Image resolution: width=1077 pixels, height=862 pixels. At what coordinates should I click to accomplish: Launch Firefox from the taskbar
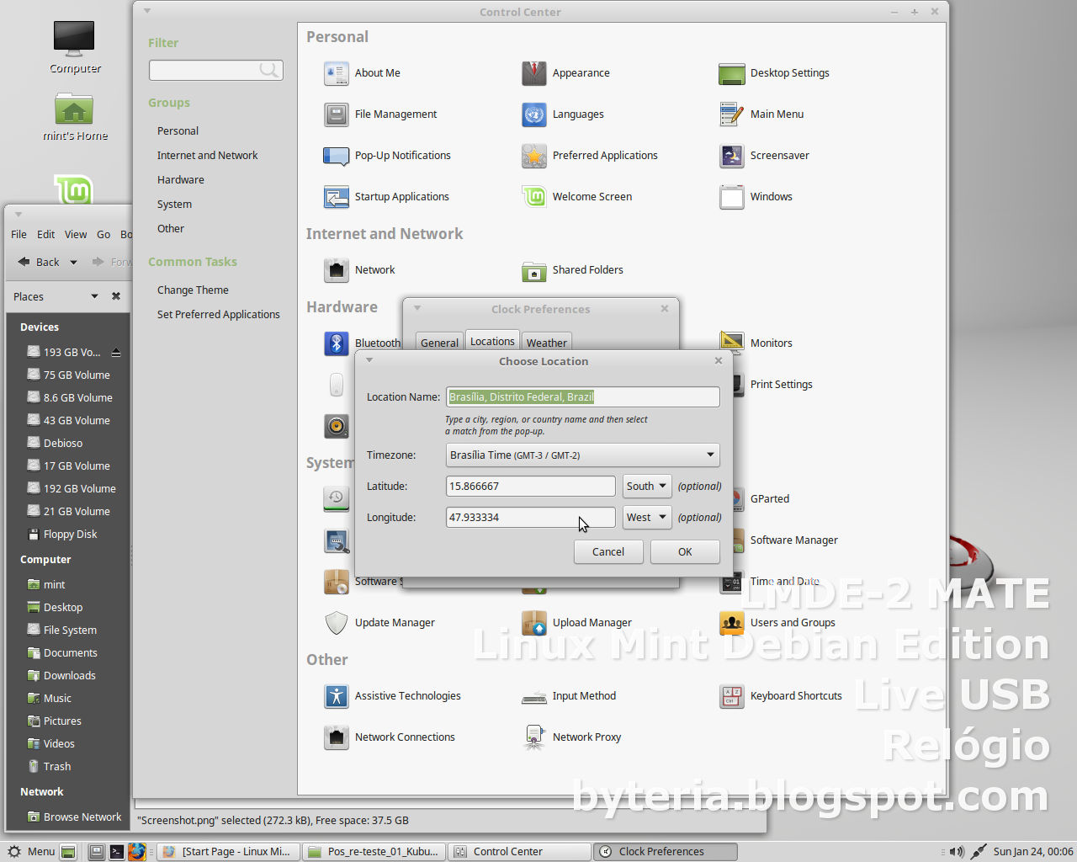click(137, 851)
